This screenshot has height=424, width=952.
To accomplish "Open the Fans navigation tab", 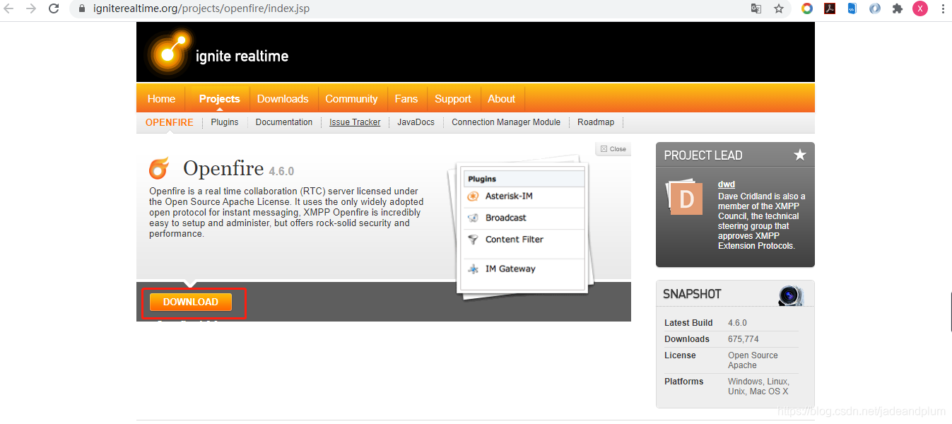I will pyautogui.click(x=406, y=99).
